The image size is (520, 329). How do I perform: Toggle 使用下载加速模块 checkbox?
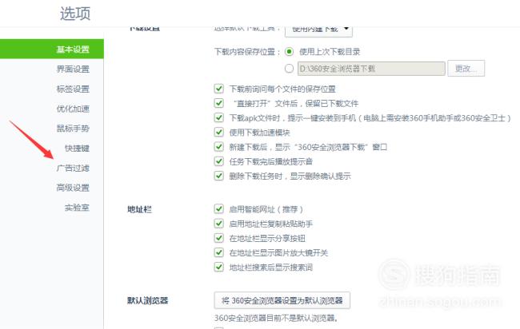(x=219, y=133)
